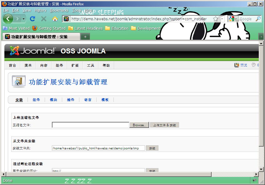Viewport: 265px width, 185px height.
Task: Open the 组件 admin menu
Action: (59, 65)
